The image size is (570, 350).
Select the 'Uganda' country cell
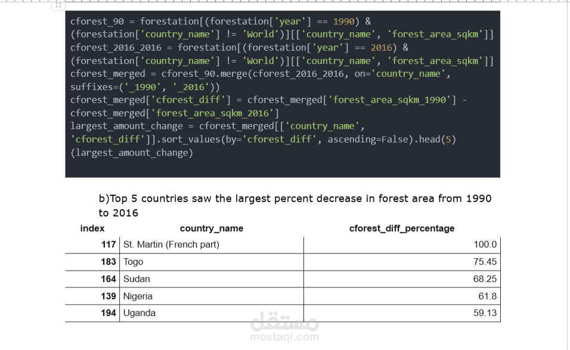coord(212,313)
